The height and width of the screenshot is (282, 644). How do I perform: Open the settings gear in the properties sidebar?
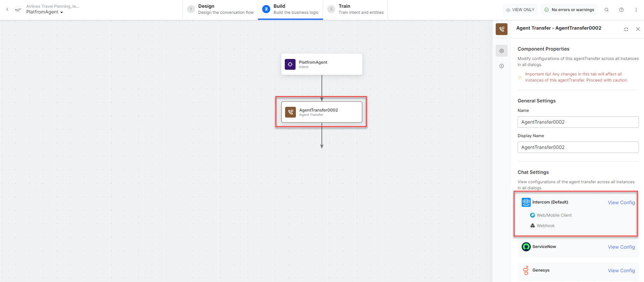point(501,51)
